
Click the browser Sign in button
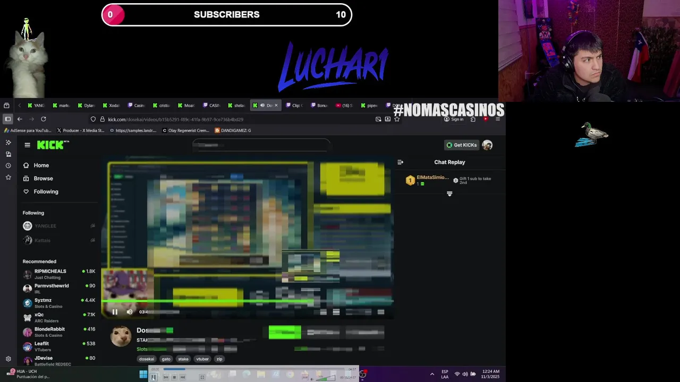(454, 119)
